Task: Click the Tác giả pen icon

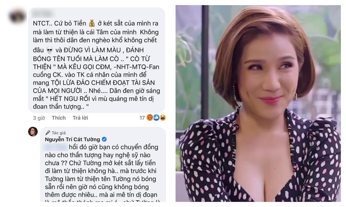Action: [x=48, y=133]
